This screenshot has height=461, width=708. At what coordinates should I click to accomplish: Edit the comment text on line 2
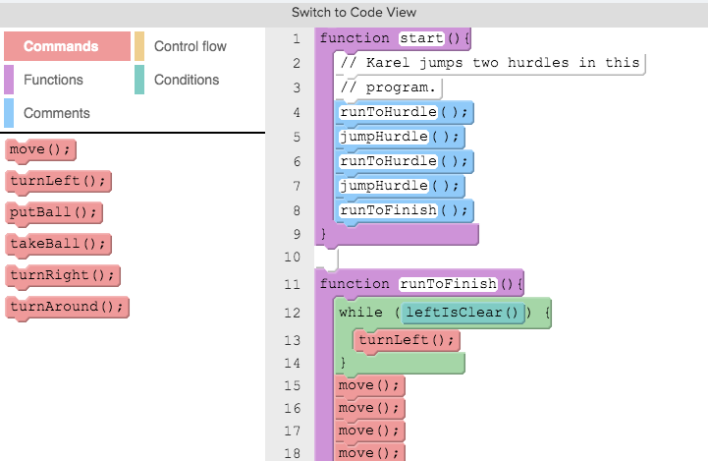489,63
